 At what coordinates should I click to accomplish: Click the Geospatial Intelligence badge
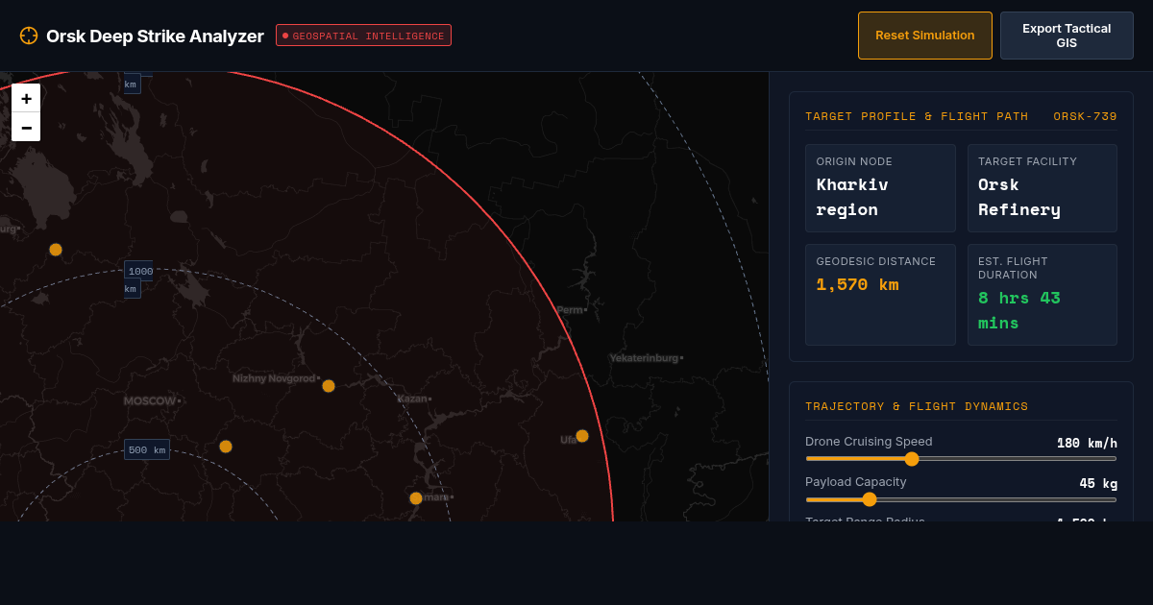pos(363,36)
